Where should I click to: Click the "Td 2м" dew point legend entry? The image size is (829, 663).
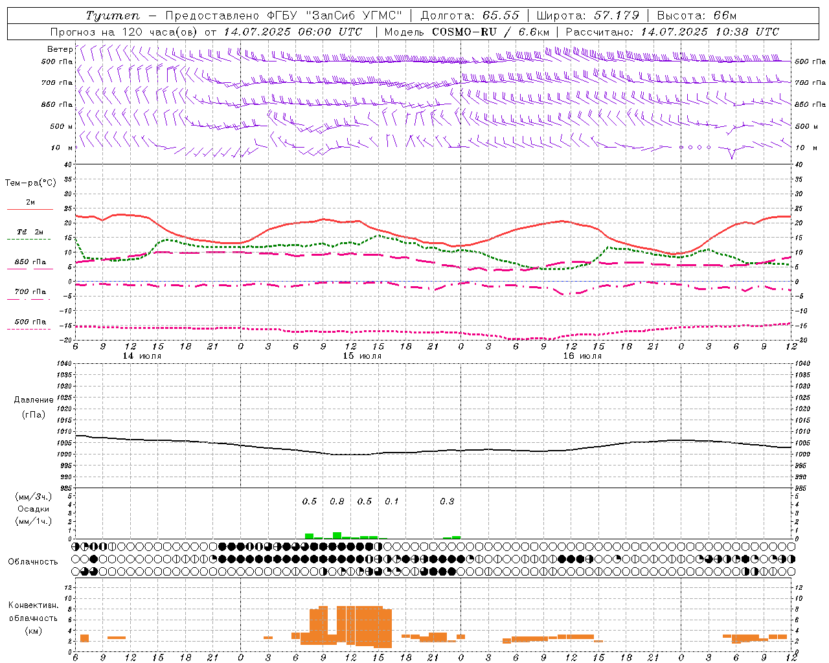point(30,232)
